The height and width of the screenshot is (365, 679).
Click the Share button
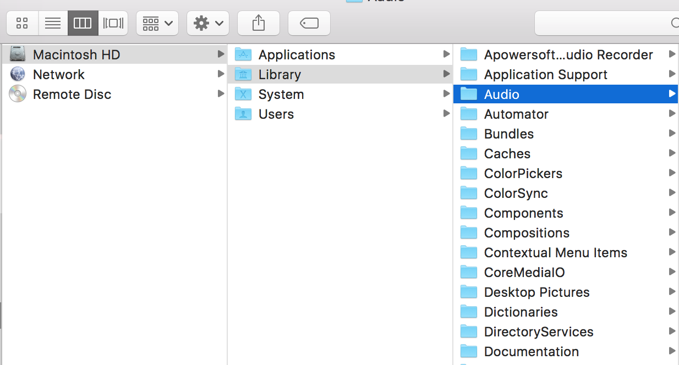259,23
